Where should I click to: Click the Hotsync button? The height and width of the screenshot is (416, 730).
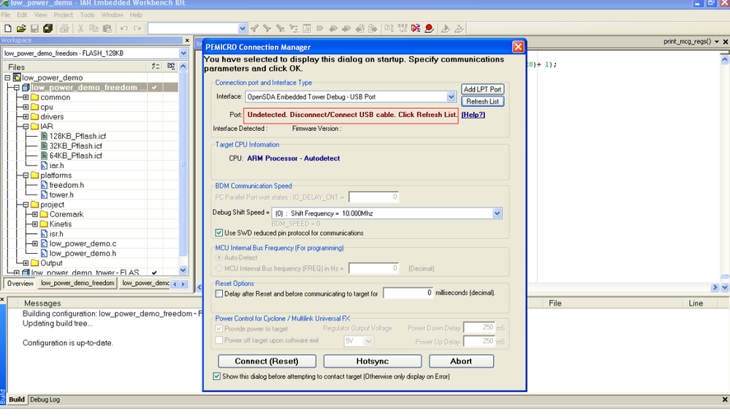click(x=373, y=361)
